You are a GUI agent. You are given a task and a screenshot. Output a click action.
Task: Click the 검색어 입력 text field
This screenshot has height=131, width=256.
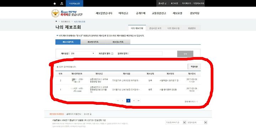[146, 54]
